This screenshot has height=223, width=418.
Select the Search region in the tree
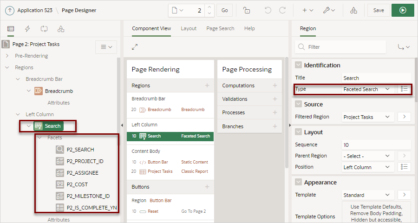tap(49, 126)
